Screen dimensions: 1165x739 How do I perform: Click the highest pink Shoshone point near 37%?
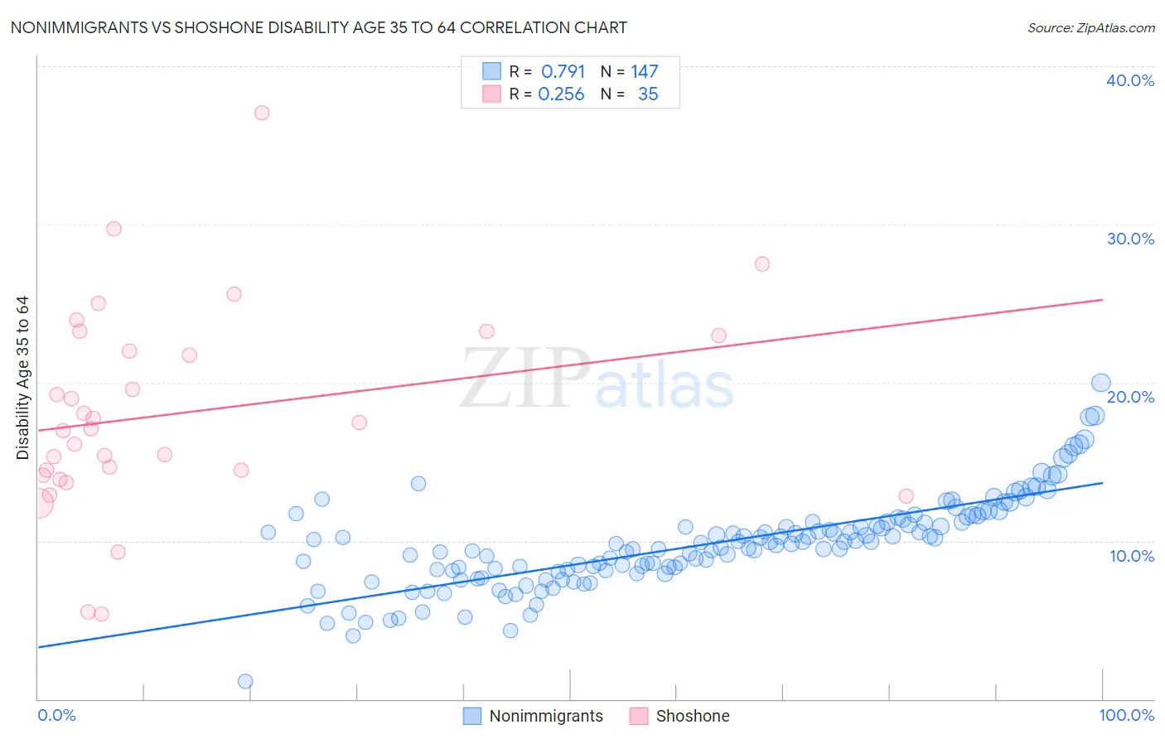pyautogui.click(x=262, y=113)
